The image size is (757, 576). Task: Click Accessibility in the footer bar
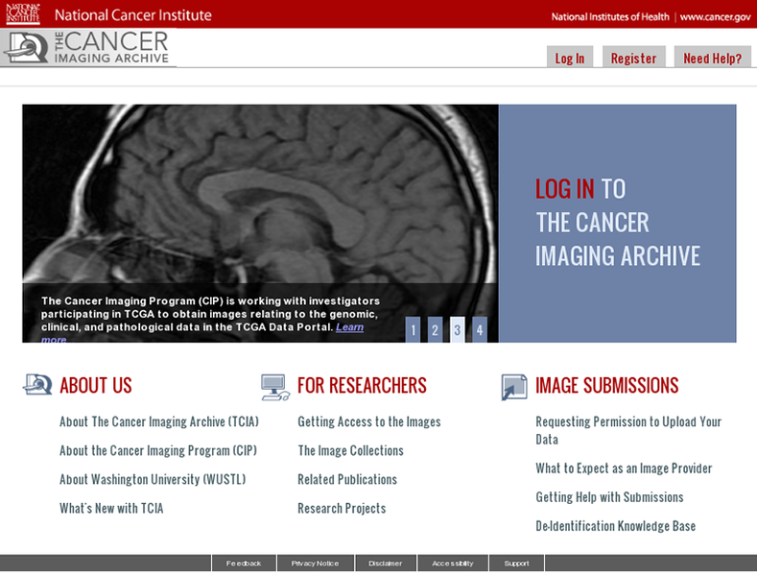(x=453, y=563)
